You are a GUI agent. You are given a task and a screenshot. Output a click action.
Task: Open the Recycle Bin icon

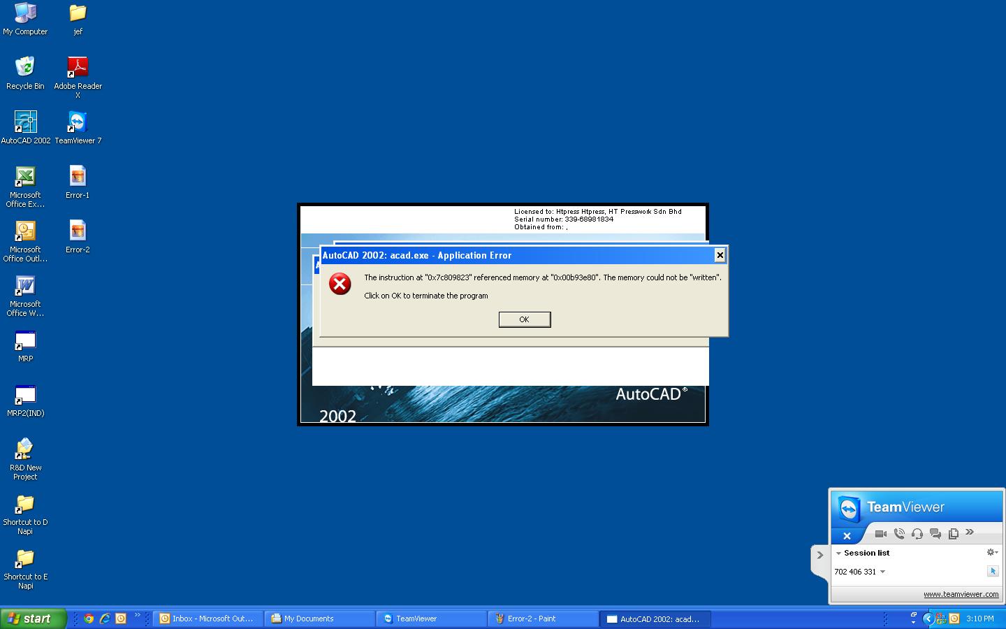coord(25,73)
